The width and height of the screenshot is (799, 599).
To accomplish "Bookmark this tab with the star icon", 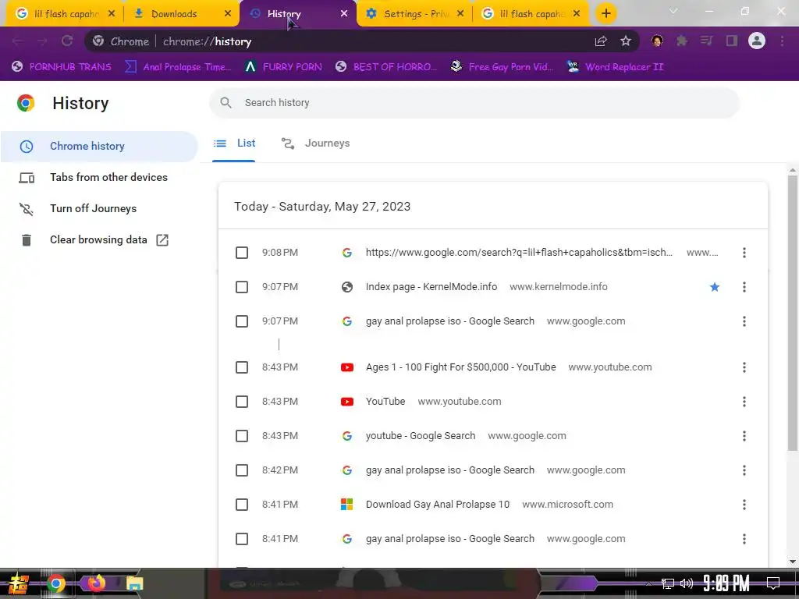I will 626,41.
